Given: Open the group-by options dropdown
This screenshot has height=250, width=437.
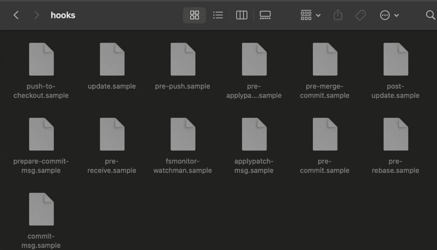Looking at the screenshot, I should point(310,15).
